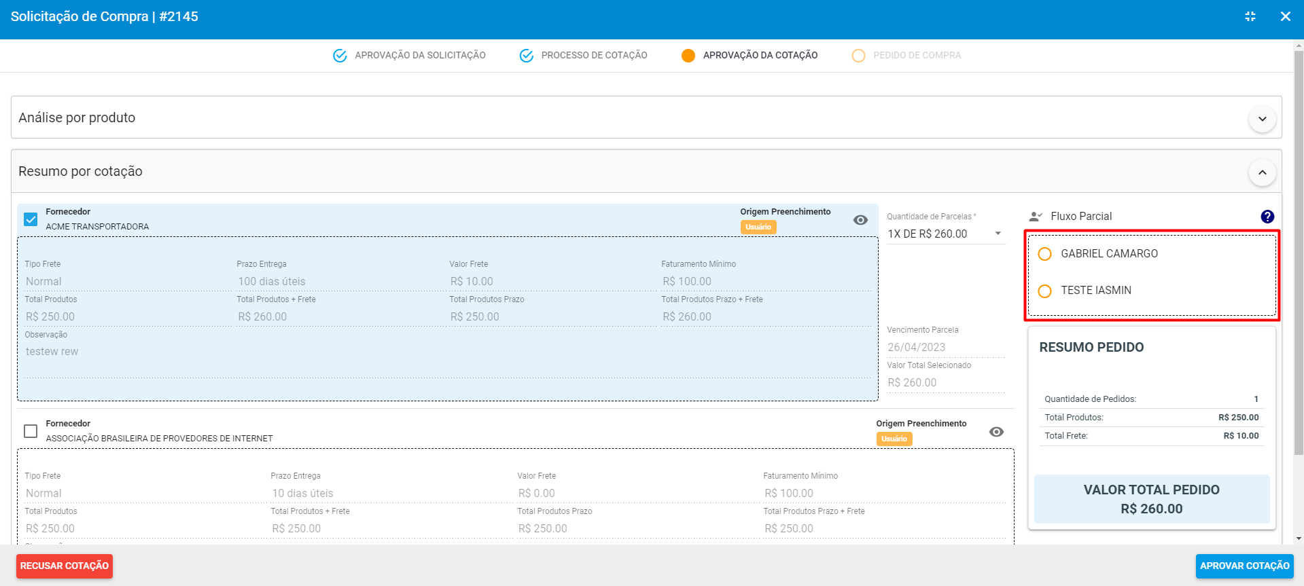Click ACME Valor Frete 'R$ 10.00' field
Screen dimensions: 1304x586
[x=553, y=281]
